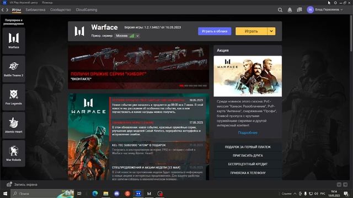Click the РУС keyboard language indicator
The width and height of the screenshot is (353, 198).
[323, 194]
